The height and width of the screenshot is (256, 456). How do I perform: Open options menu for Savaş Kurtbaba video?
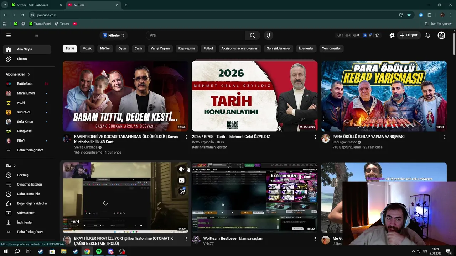point(186,137)
